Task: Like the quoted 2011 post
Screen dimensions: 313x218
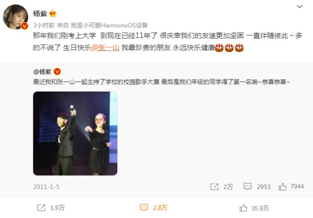Action: pos(282,187)
